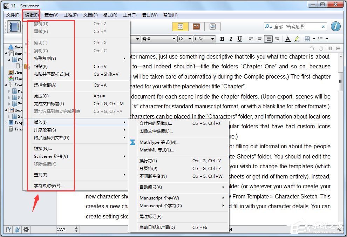Collapse the Manuscript folder in binder
This screenshot has width=347, height=237.
pyautogui.click(x=6, y=53)
